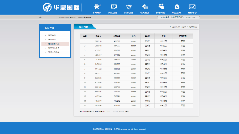Select 报单中心申请 in the sidebar
Image resolution: width=239 pixels, height=134 pixels.
[54, 48]
